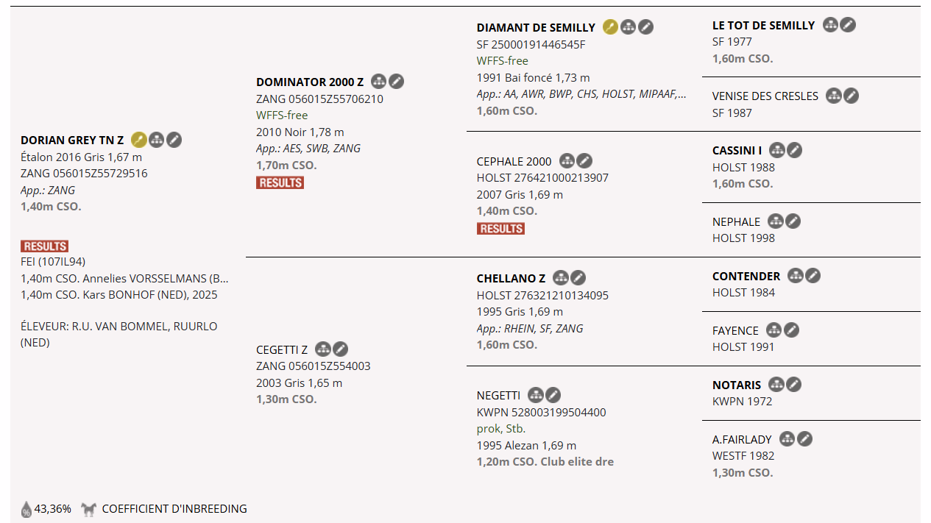Click the horse icon beside Coefficient d'Inbreeding
This screenshot has height=523, width=931.
click(x=89, y=509)
